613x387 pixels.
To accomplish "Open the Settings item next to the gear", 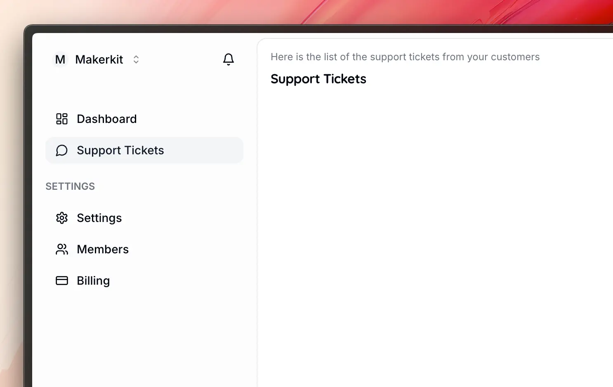I will pos(99,218).
